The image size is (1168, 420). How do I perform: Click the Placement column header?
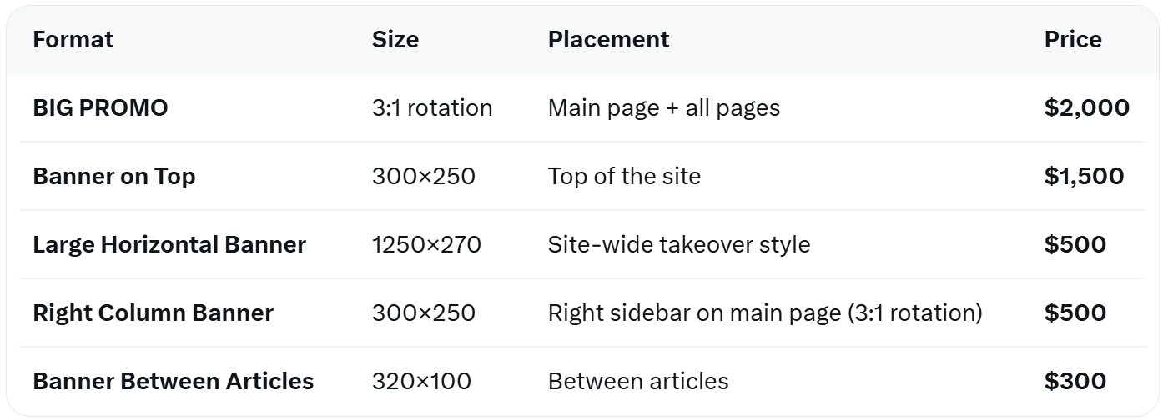pos(608,39)
